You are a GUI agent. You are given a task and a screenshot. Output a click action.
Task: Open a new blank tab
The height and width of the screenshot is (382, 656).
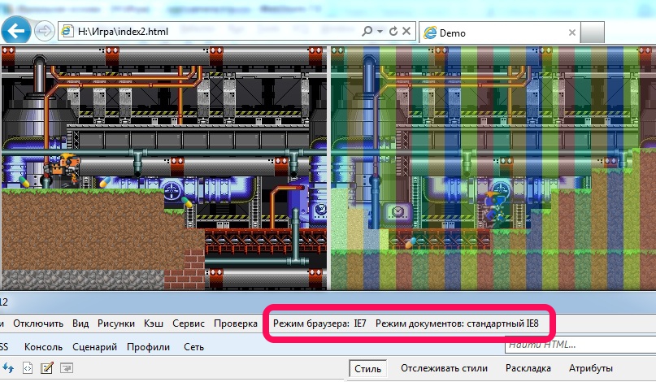(x=593, y=33)
